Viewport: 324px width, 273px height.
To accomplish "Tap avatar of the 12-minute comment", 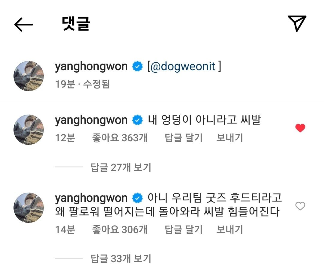I will [x=29, y=130].
